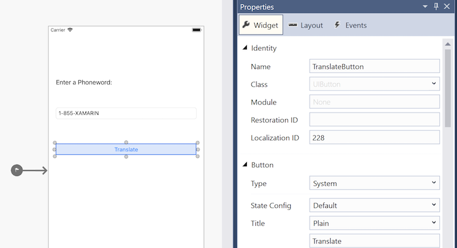Click the ruler icon beside Layout
The image size is (457, 248).
coord(292,25)
